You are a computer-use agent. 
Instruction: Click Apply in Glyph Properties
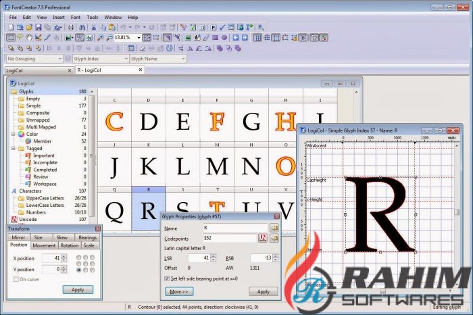263,291
